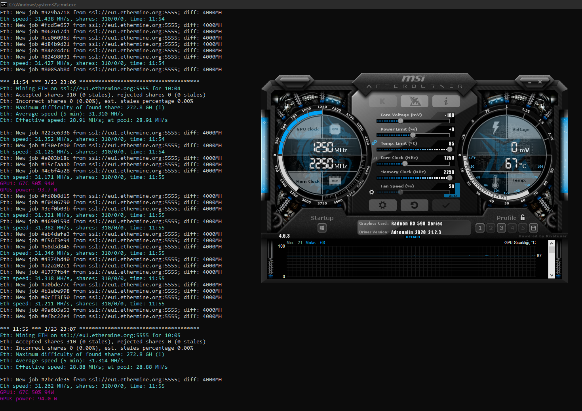This screenshot has height=411, width=582.
Task: Reset settings with the circular arrow button
Action: point(414,205)
